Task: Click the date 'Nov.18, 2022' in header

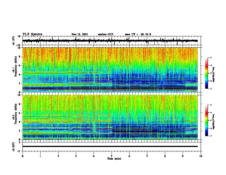Action: tap(80, 34)
